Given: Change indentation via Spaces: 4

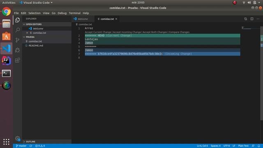Looking at the screenshot, I should click(x=215, y=146).
